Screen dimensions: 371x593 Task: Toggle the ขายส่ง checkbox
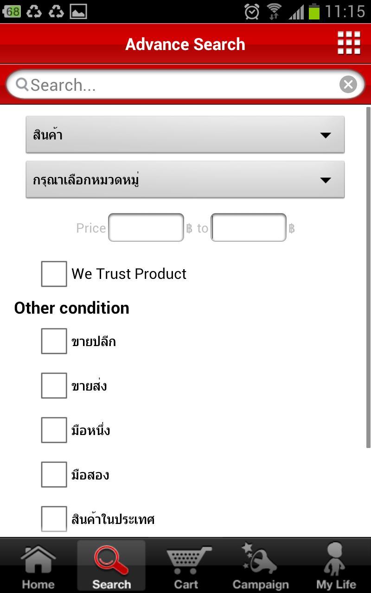click(x=54, y=386)
